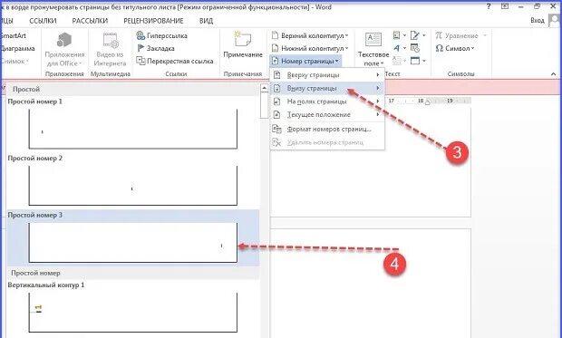Insert a text box (Текстовое поле)
Screen dimensions: 562x338
[x=373, y=50]
